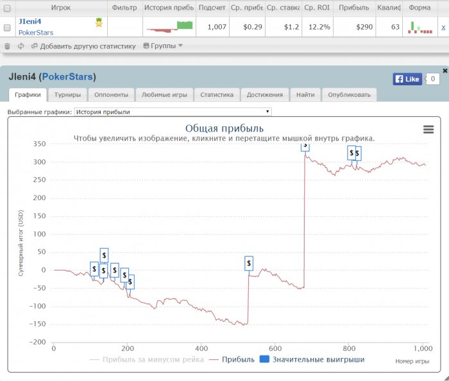
Task: Close the Jleni4 panel with the X
Action: tap(445, 71)
